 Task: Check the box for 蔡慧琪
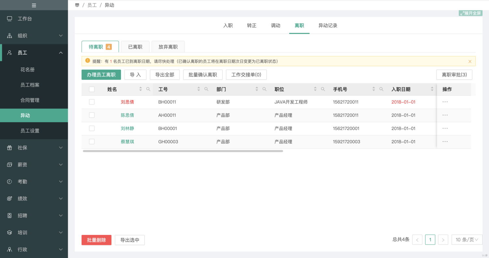(x=92, y=141)
